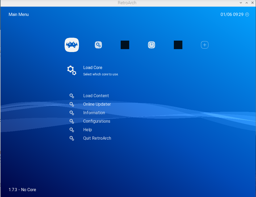The image size is (256, 197).
Task: Click the gear icon beside Quit RetroArch
Action: click(x=72, y=138)
